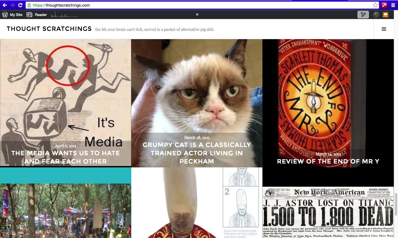Click the address bar URL field
398x238 pixels.
202,5
